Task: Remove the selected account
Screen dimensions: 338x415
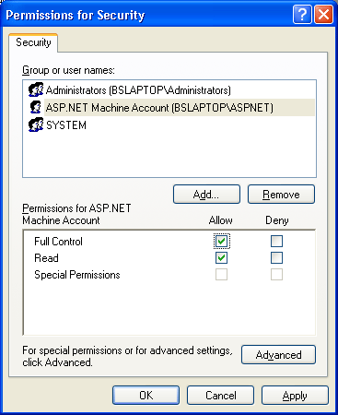Action: click(x=281, y=195)
